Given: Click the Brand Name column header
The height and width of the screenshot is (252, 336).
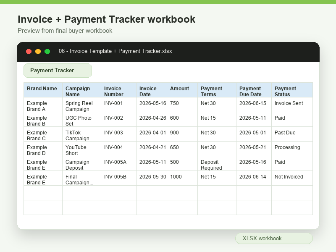Looking at the screenshot, I should coord(43,90).
